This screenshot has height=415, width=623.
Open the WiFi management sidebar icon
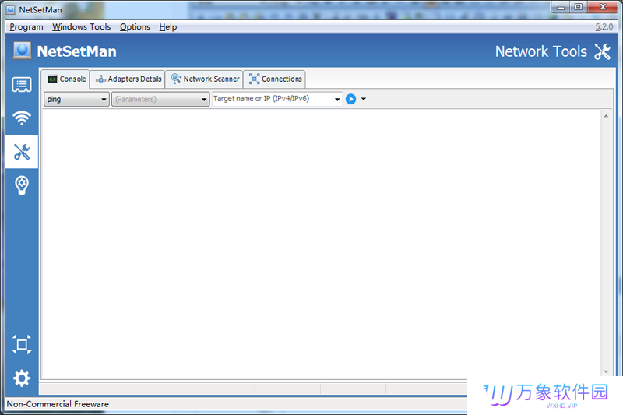click(x=22, y=118)
